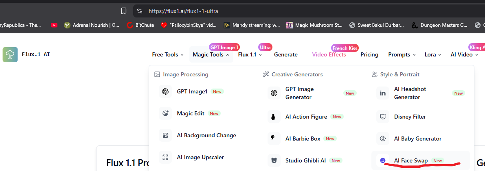Click the "Style & Portrait" heading

400,74
